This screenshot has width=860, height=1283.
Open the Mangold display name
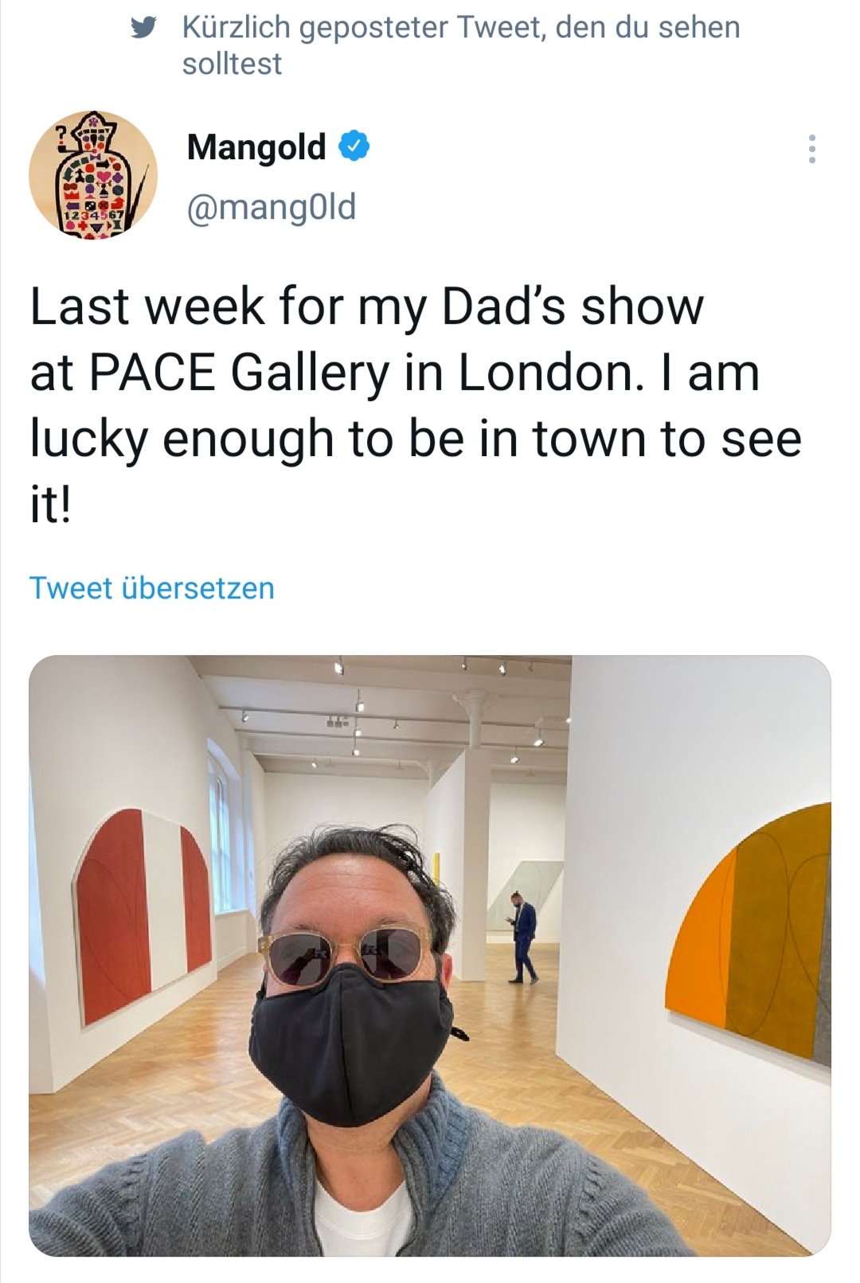pos(256,147)
